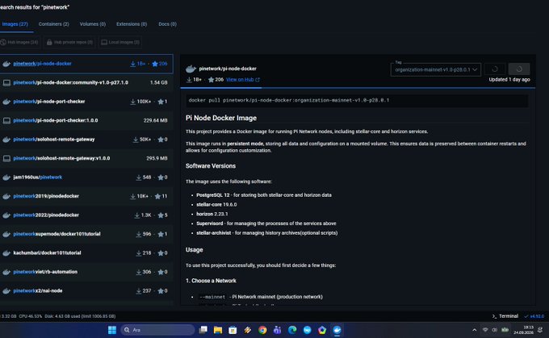549x338 pixels.
Task: Click the local image icon for pi-node-port-checker:1.0.0
Action: pyautogui.click(x=6, y=120)
